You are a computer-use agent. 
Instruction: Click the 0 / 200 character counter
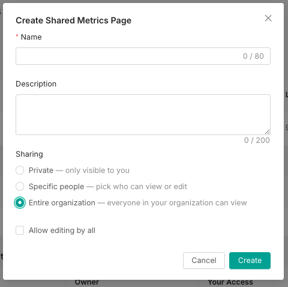pyautogui.click(x=257, y=140)
